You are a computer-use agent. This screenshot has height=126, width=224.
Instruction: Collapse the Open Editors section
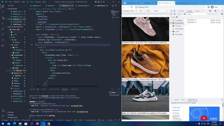(x=12, y=9)
